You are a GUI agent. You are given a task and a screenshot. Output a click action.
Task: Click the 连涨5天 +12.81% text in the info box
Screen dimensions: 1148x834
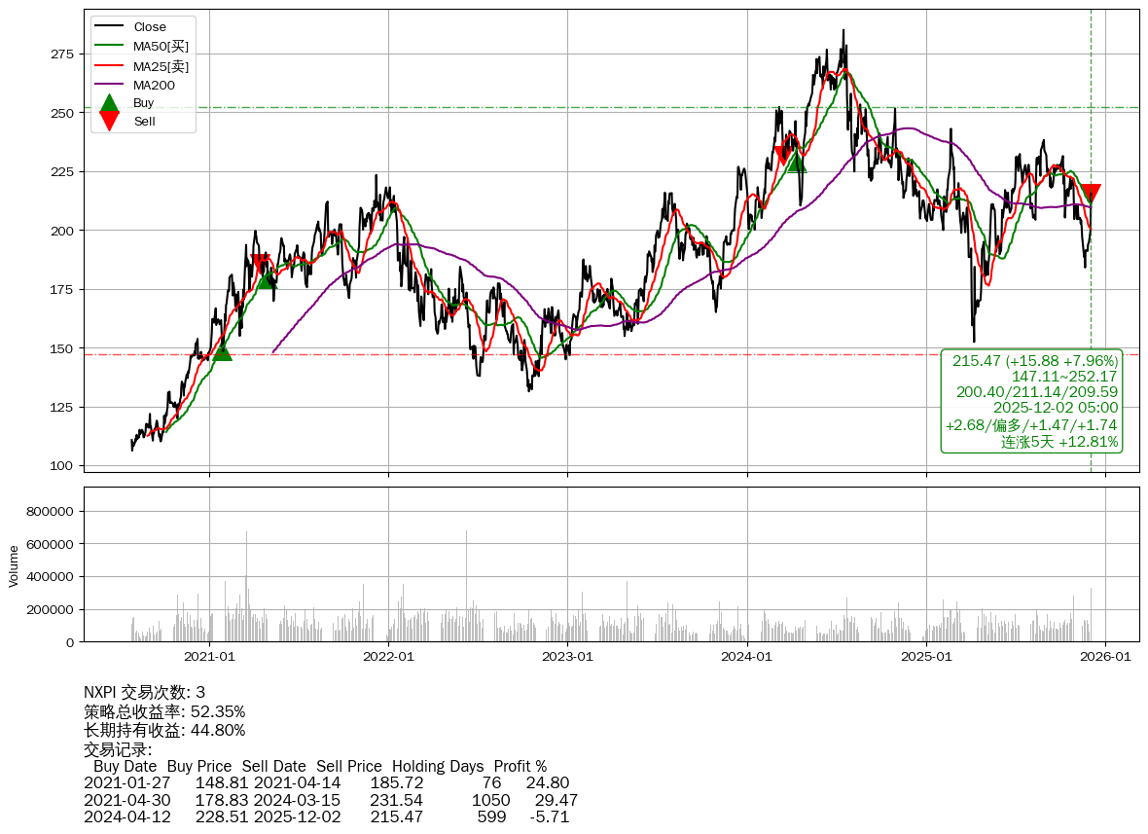click(x=1059, y=442)
